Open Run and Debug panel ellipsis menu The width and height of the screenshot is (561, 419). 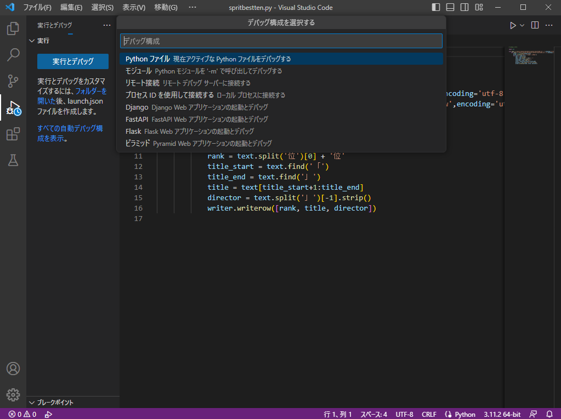106,25
